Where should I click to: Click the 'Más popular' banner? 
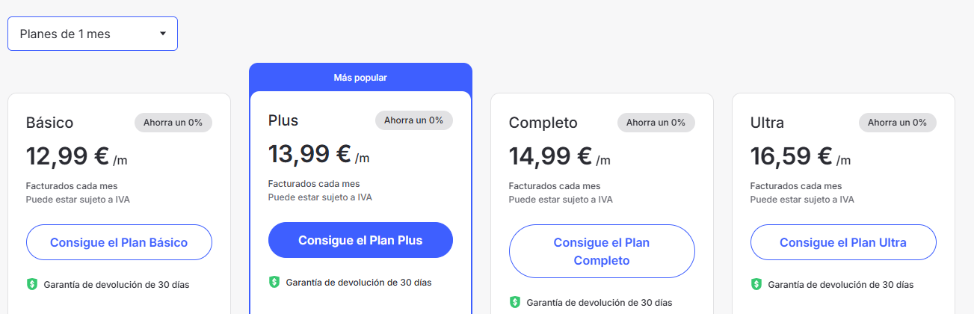360,77
